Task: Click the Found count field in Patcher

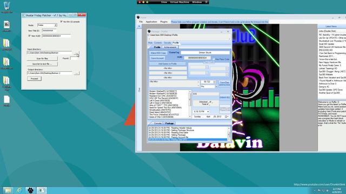Action: click(74, 58)
